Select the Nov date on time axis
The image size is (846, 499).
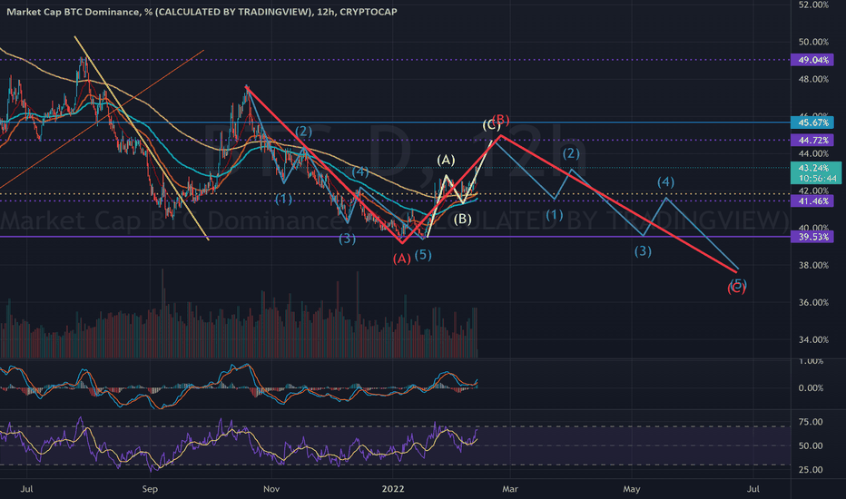click(271, 489)
